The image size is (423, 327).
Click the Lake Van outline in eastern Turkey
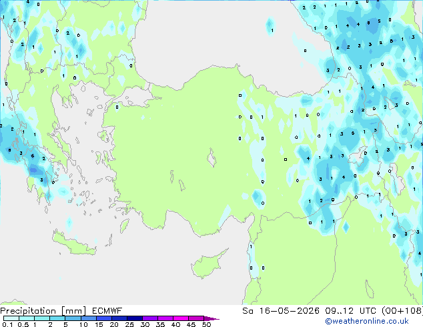pyautogui.click(x=358, y=155)
